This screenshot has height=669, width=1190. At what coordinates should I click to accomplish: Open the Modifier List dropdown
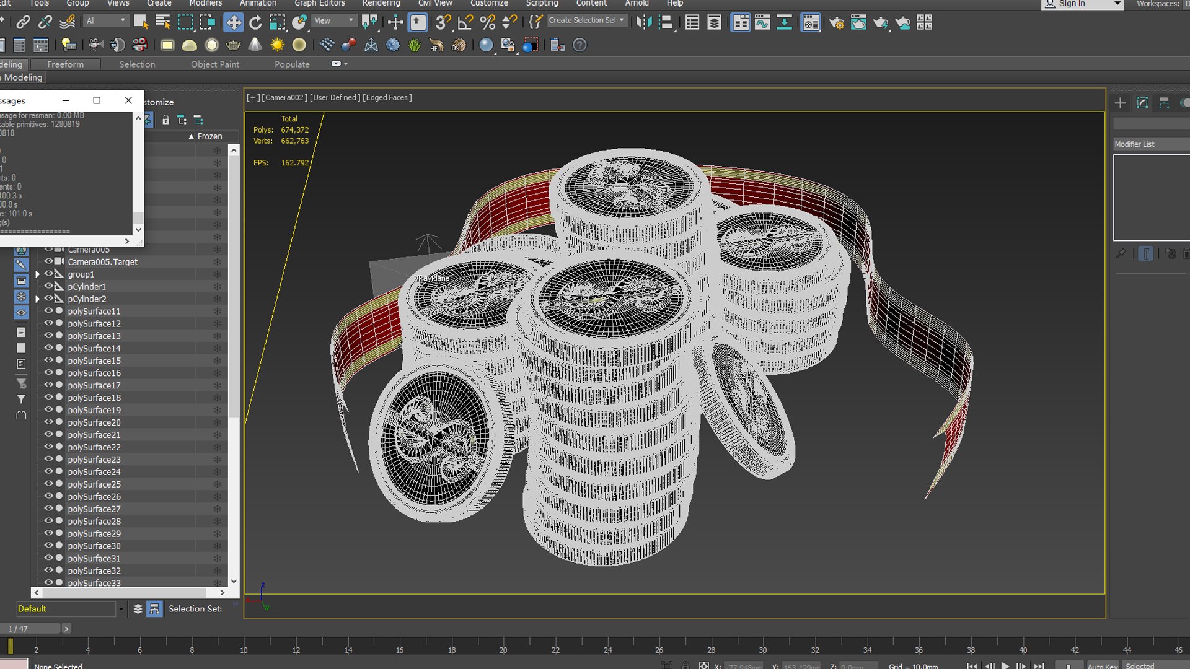pos(1152,144)
